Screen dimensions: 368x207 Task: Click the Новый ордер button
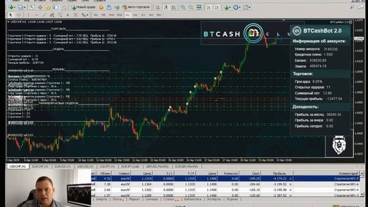click(83, 7)
